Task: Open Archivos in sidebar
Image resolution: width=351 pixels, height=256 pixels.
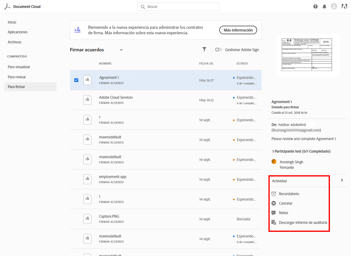Action: (x=15, y=42)
